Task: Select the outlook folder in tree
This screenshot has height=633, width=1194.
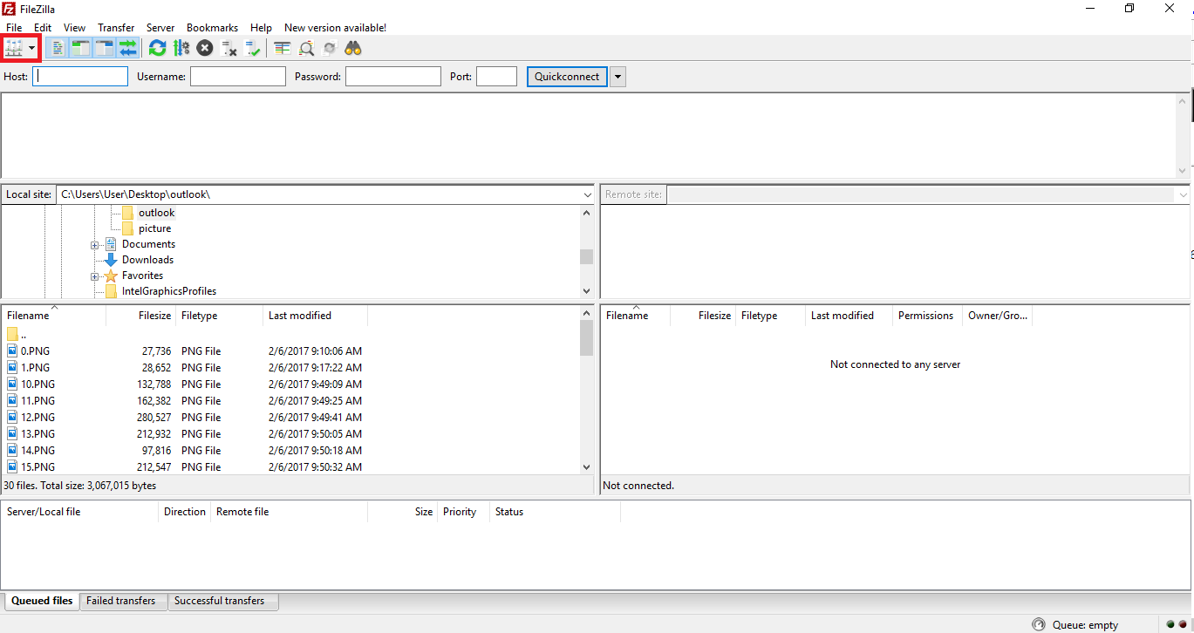Action: coord(156,213)
